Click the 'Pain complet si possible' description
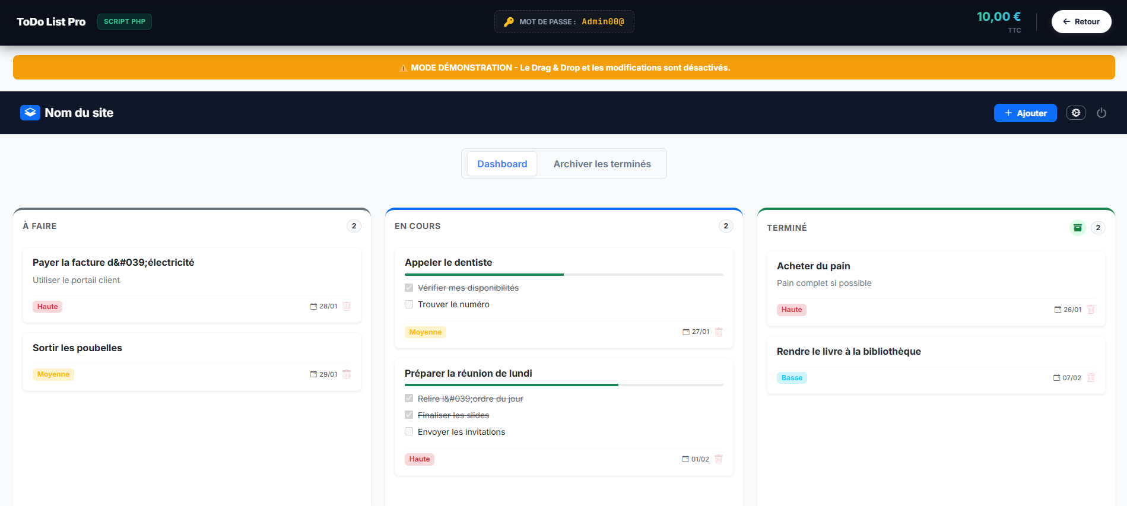The width and height of the screenshot is (1127, 506). tap(824, 283)
